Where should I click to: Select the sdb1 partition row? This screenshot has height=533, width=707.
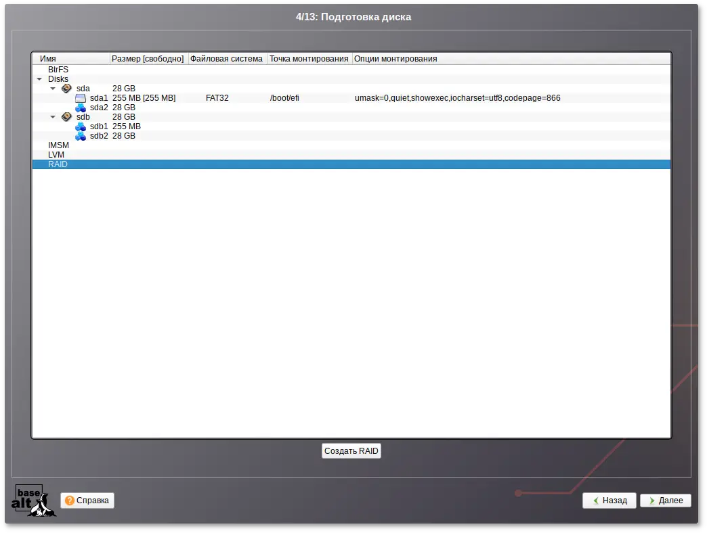pos(351,126)
